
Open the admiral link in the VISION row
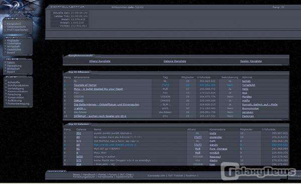pyautogui.click(x=247, y=97)
